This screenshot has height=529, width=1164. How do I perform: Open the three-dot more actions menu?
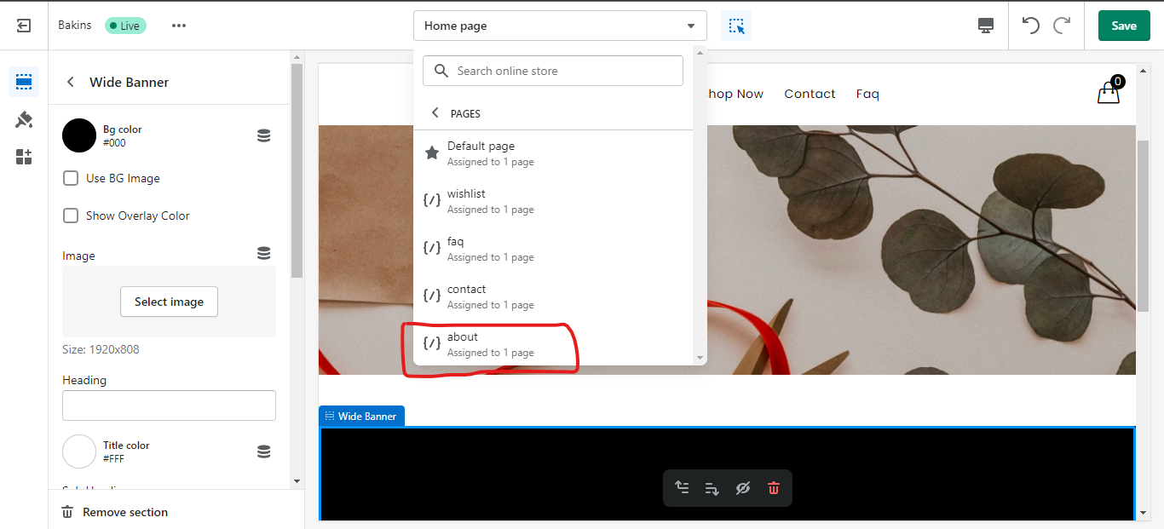(178, 26)
